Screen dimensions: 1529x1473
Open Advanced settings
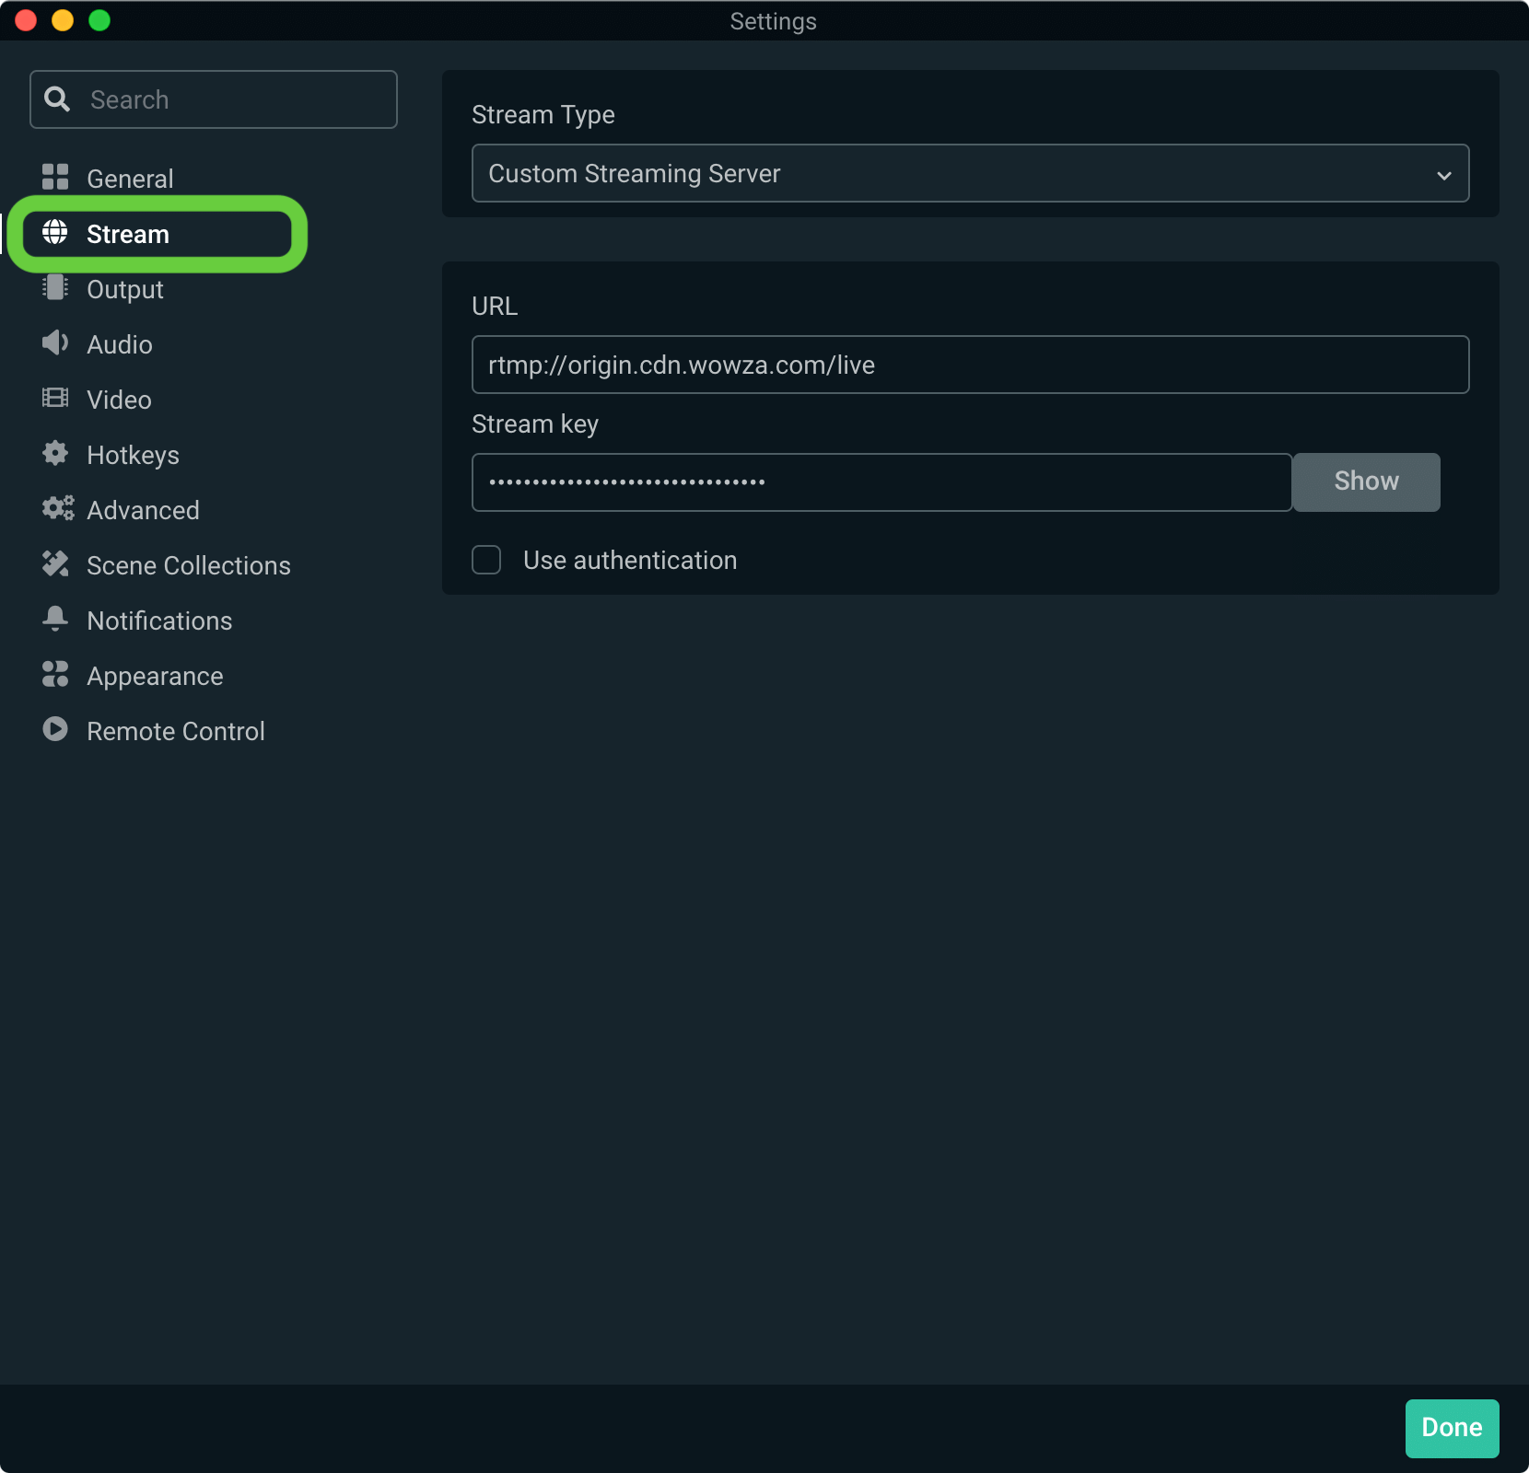(x=143, y=510)
